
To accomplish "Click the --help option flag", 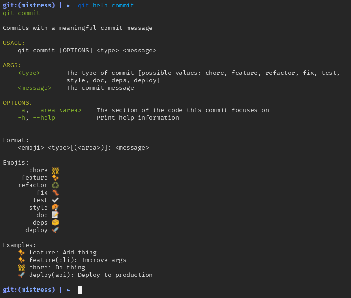I will coord(44,118).
